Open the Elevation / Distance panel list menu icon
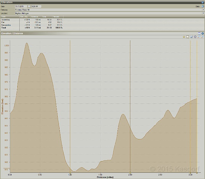 (199, 33)
